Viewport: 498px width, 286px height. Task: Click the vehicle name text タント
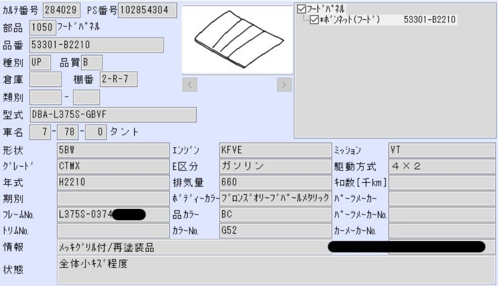pyautogui.click(x=124, y=132)
